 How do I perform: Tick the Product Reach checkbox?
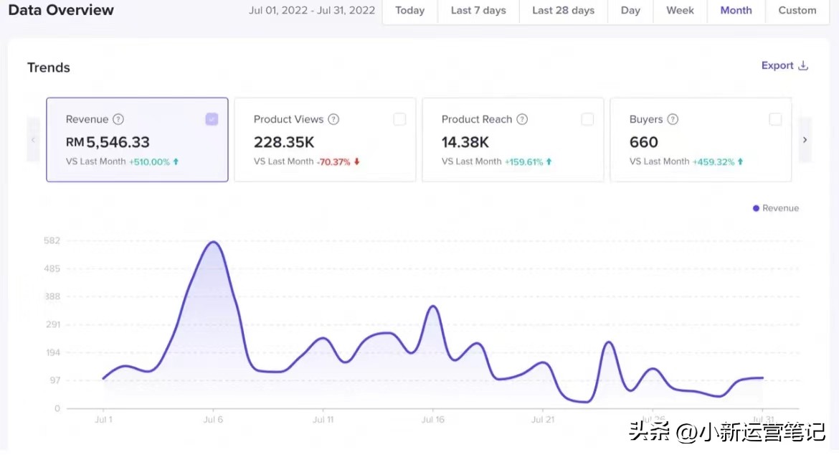click(x=587, y=120)
